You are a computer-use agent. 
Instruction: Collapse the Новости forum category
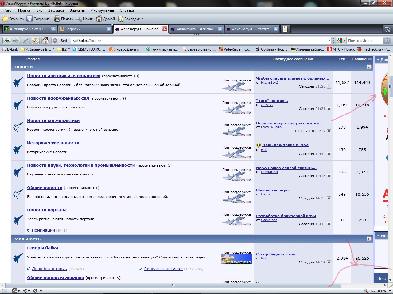point(369,67)
